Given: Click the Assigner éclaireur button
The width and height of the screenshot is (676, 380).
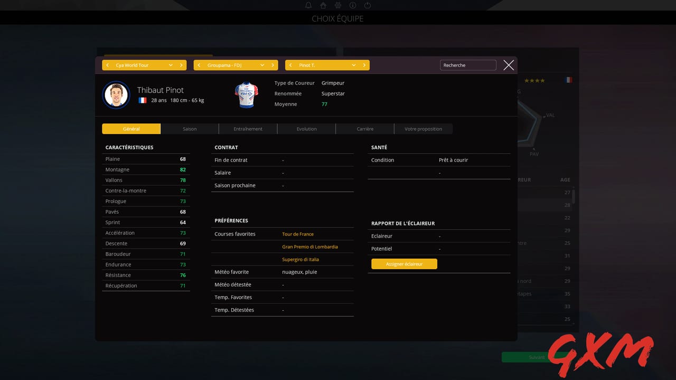Looking at the screenshot, I should point(404,264).
